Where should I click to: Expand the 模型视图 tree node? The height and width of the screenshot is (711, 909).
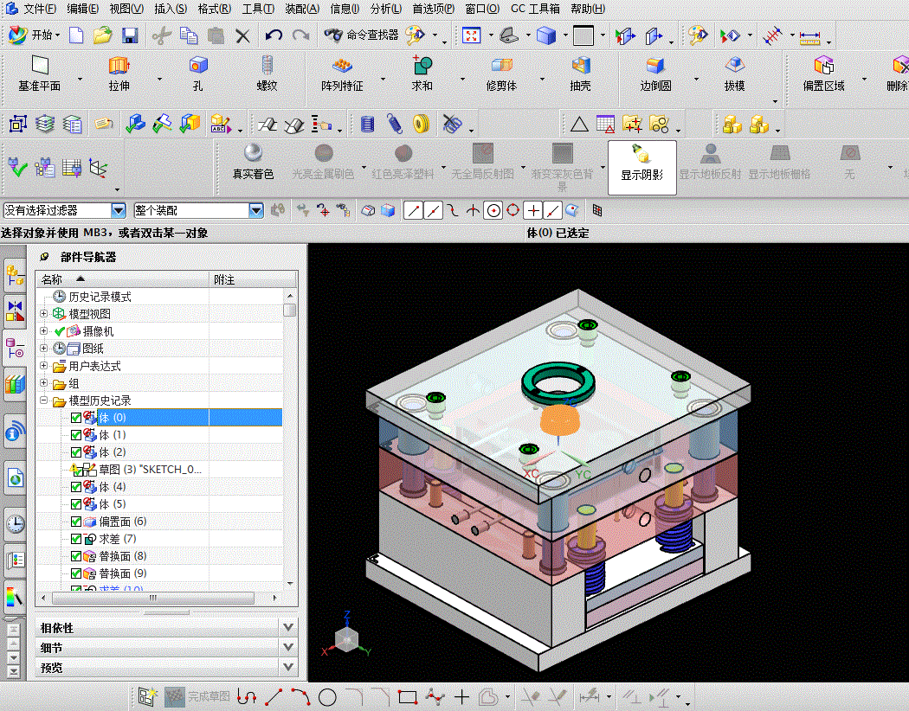pos(43,313)
